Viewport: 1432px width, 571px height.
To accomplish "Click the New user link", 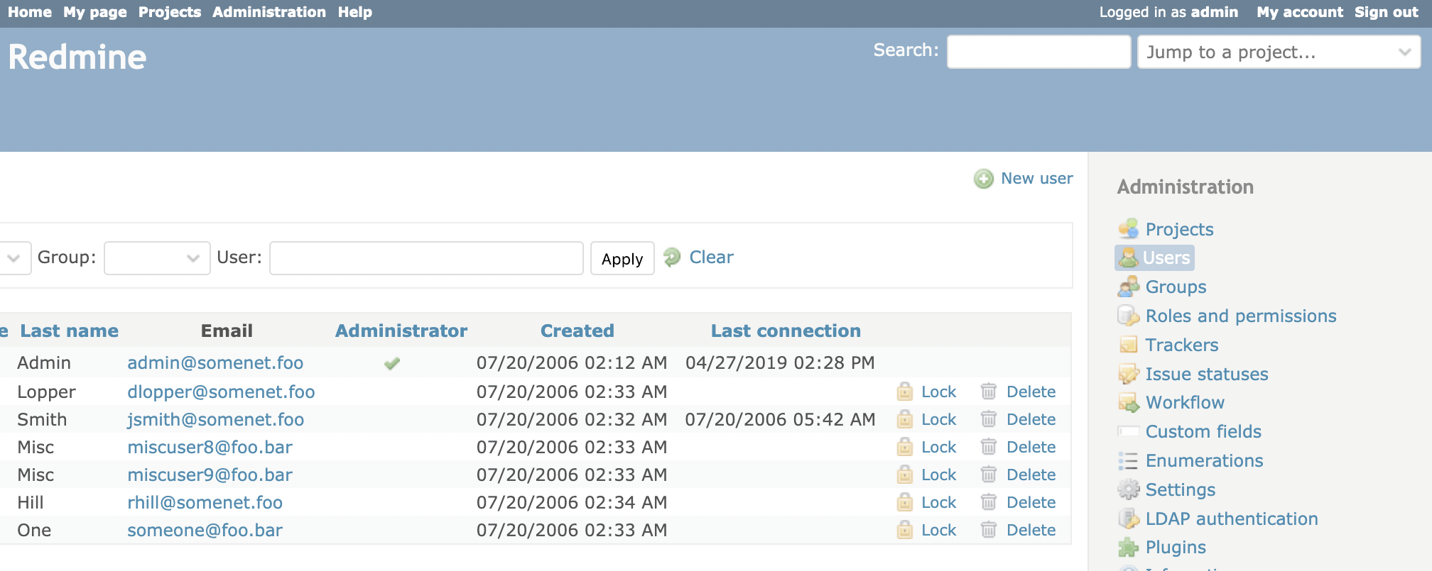I will (1036, 178).
